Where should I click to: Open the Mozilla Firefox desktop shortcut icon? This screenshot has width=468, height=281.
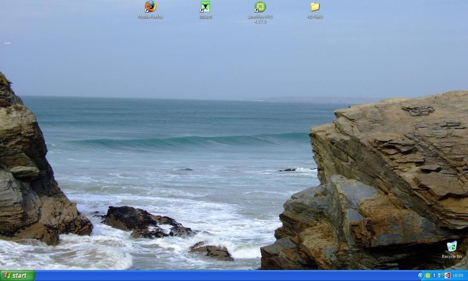151,6
